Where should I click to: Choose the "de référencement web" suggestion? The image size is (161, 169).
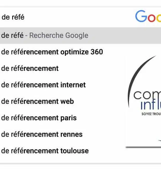click(x=37, y=101)
